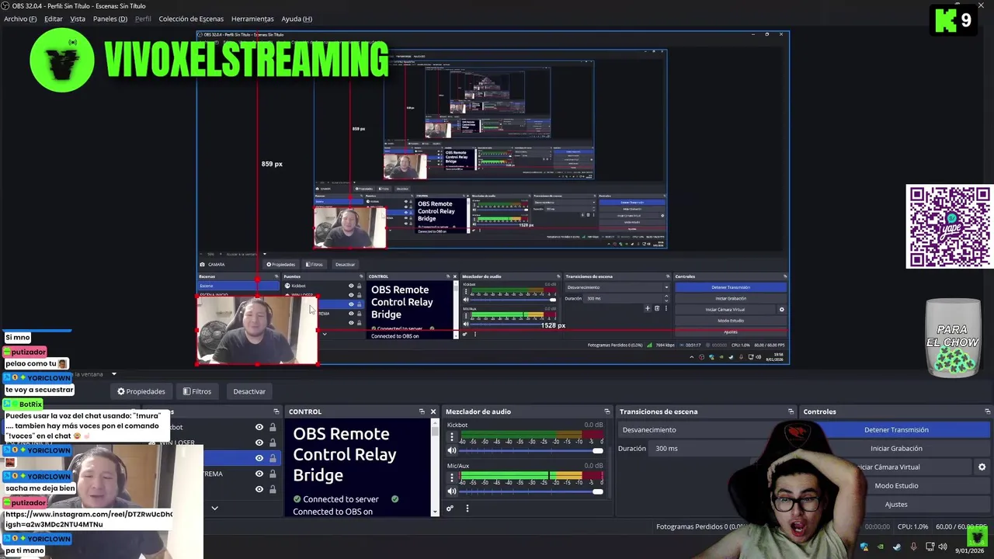The height and width of the screenshot is (559, 994).
Task: Click add-transition plus icon in previewed OBS window
Action: [x=648, y=308]
